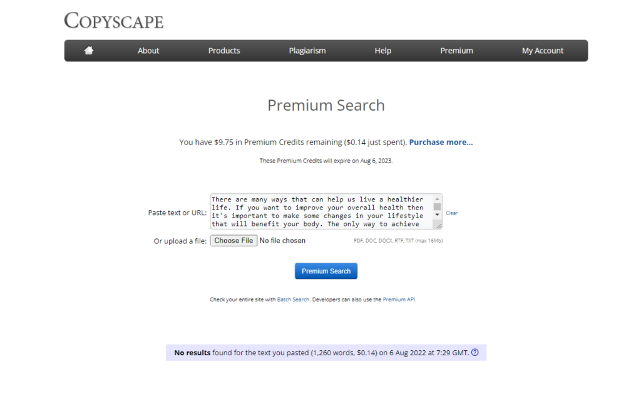Screen dimensions: 641x419
Task: Click the credits expiry notice text
Action: [326, 161]
